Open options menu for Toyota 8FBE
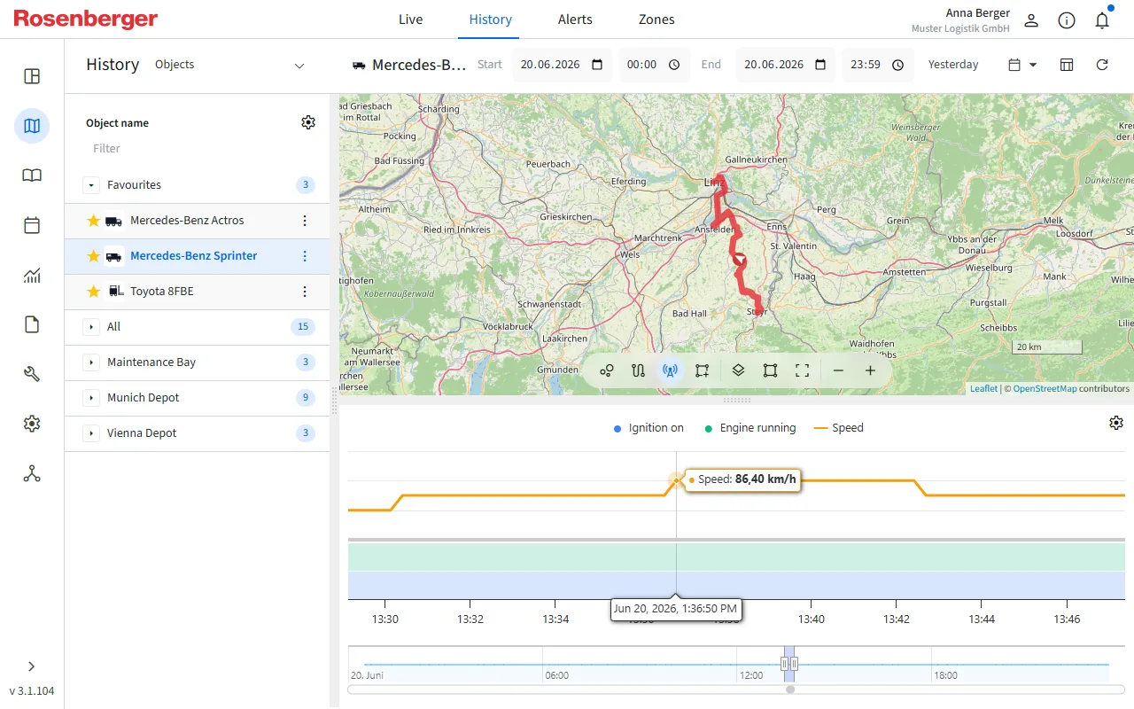Image resolution: width=1134 pixels, height=709 pixels. coord(305,292)
